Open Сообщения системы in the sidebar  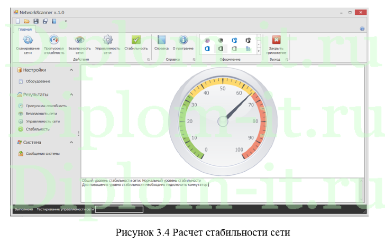click(39, 154)
